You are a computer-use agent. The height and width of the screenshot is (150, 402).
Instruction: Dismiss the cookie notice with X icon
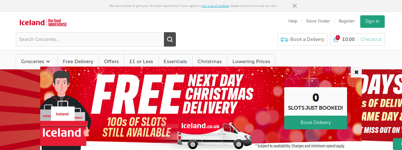click(x=295, y=6)
